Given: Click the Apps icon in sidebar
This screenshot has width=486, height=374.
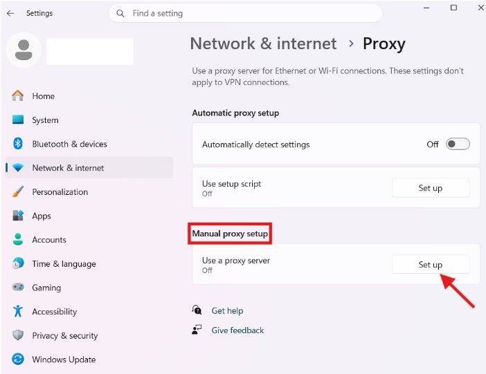Looking at the screenshot, I should 18,216.
